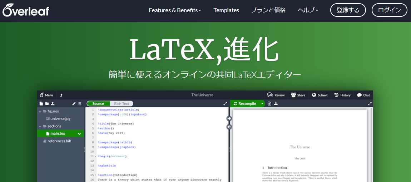Screen dimensions: 411x182
Task: Click the ログイン login button
Action: [x=390, y=10]
